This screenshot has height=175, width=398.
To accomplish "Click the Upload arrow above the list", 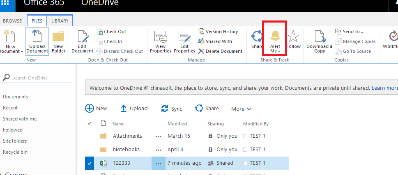I will click(134, 108).
